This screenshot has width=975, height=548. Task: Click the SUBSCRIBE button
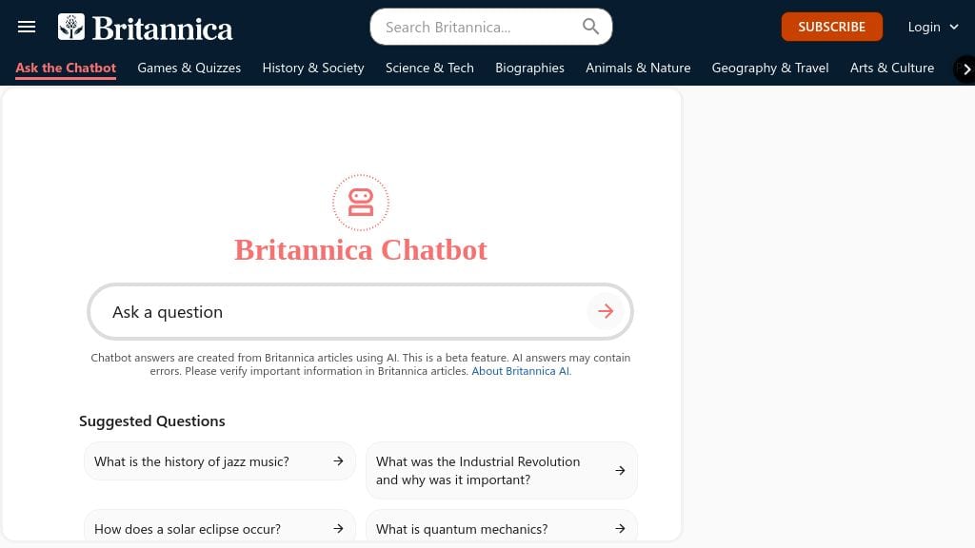pyautogui.click(x=831, y=26)
